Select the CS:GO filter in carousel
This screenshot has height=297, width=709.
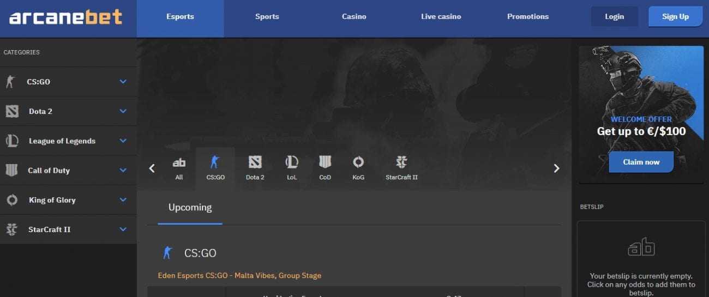215,168
